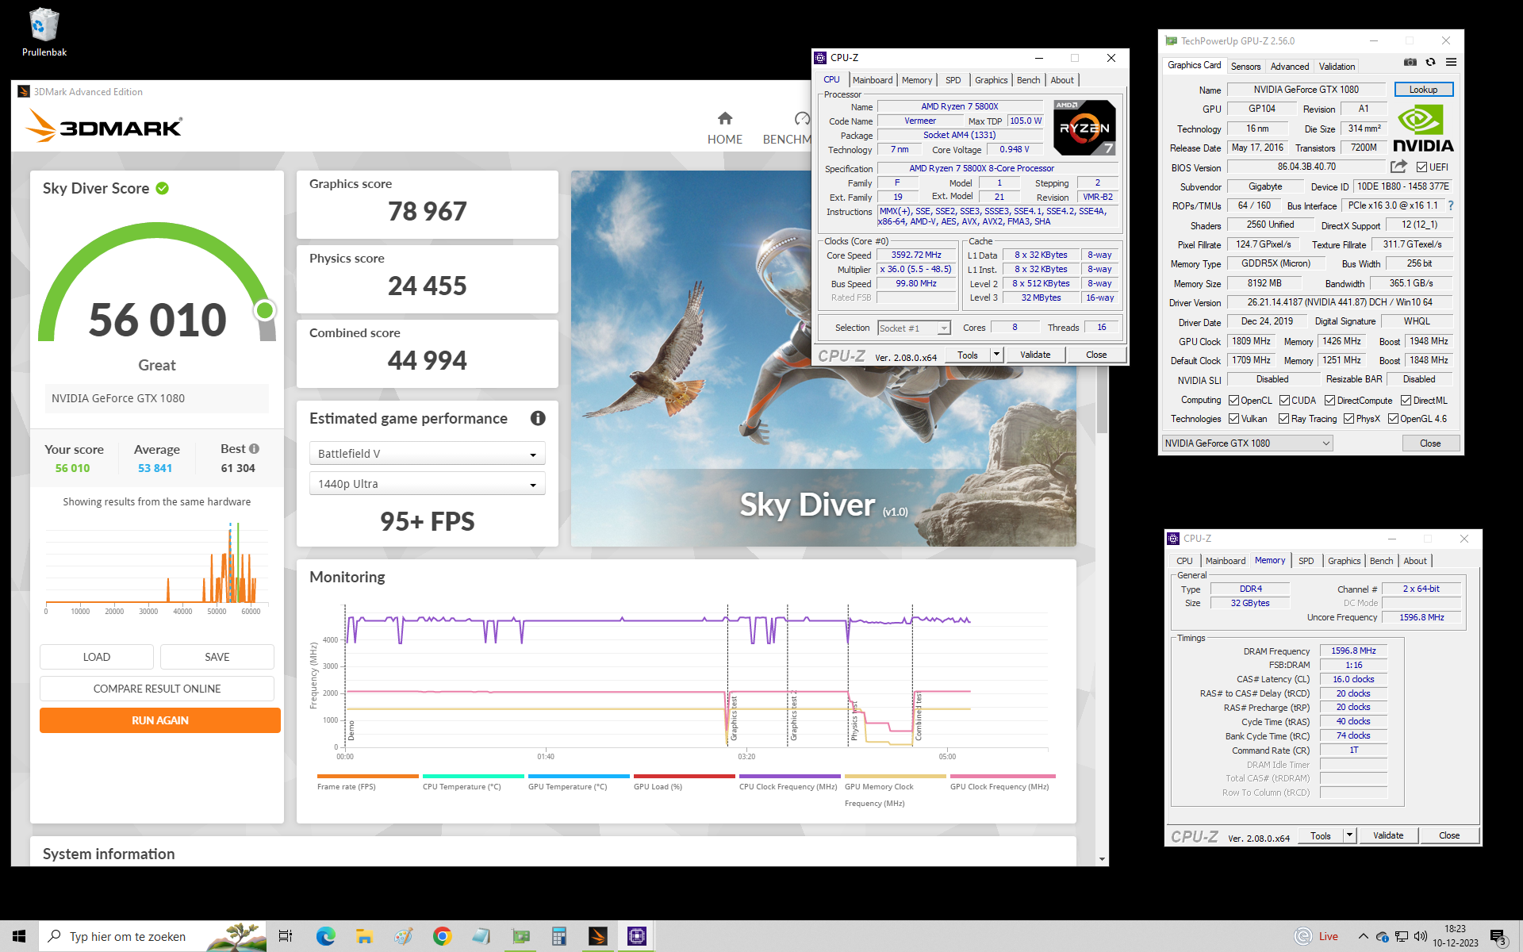1523x952 pixels.
Task: Show hidden system tray icons
Action: coord(1363,936)
